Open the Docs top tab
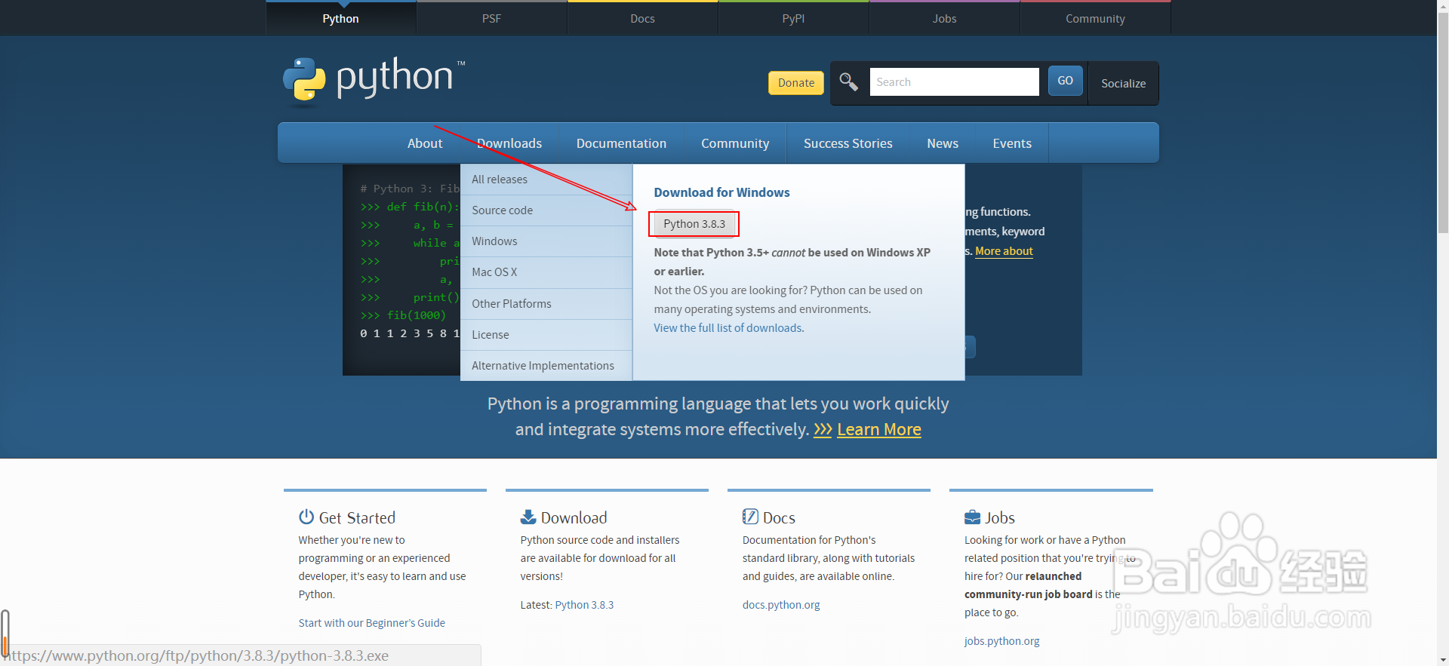The width and height of the screenshot is (1449, 666). [642, 18]
